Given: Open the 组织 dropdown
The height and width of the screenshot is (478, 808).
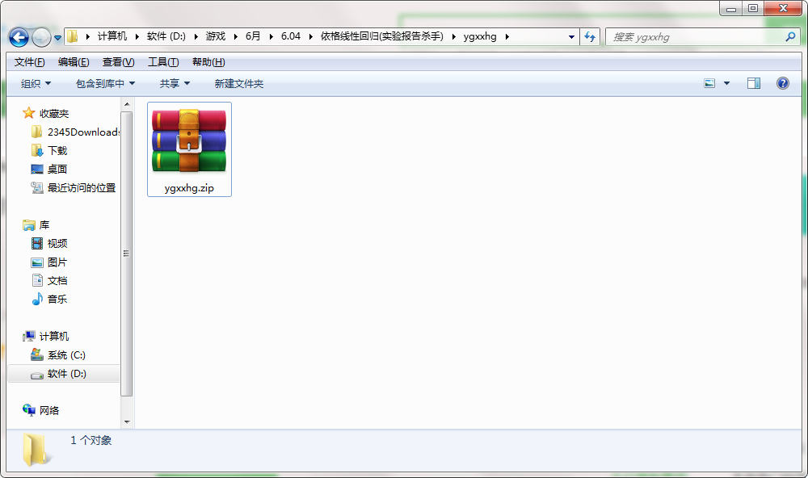Looking at the screenshot, I should click(x=36, y=83).
